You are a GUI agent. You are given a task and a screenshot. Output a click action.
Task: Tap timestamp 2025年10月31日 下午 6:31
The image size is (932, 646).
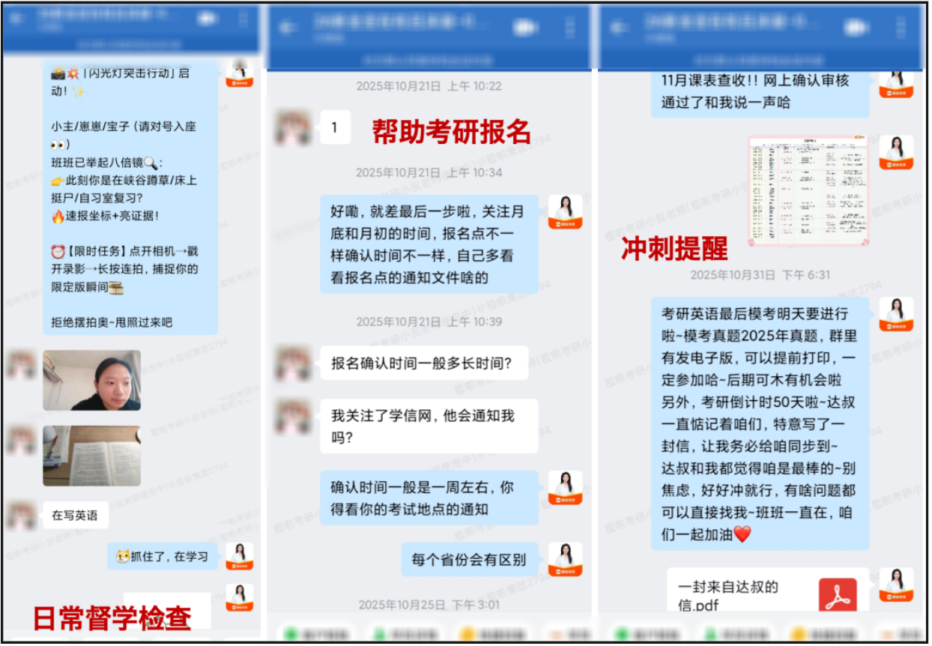point(760,275)
